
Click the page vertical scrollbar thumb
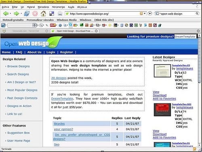click(x=199, y=60)
